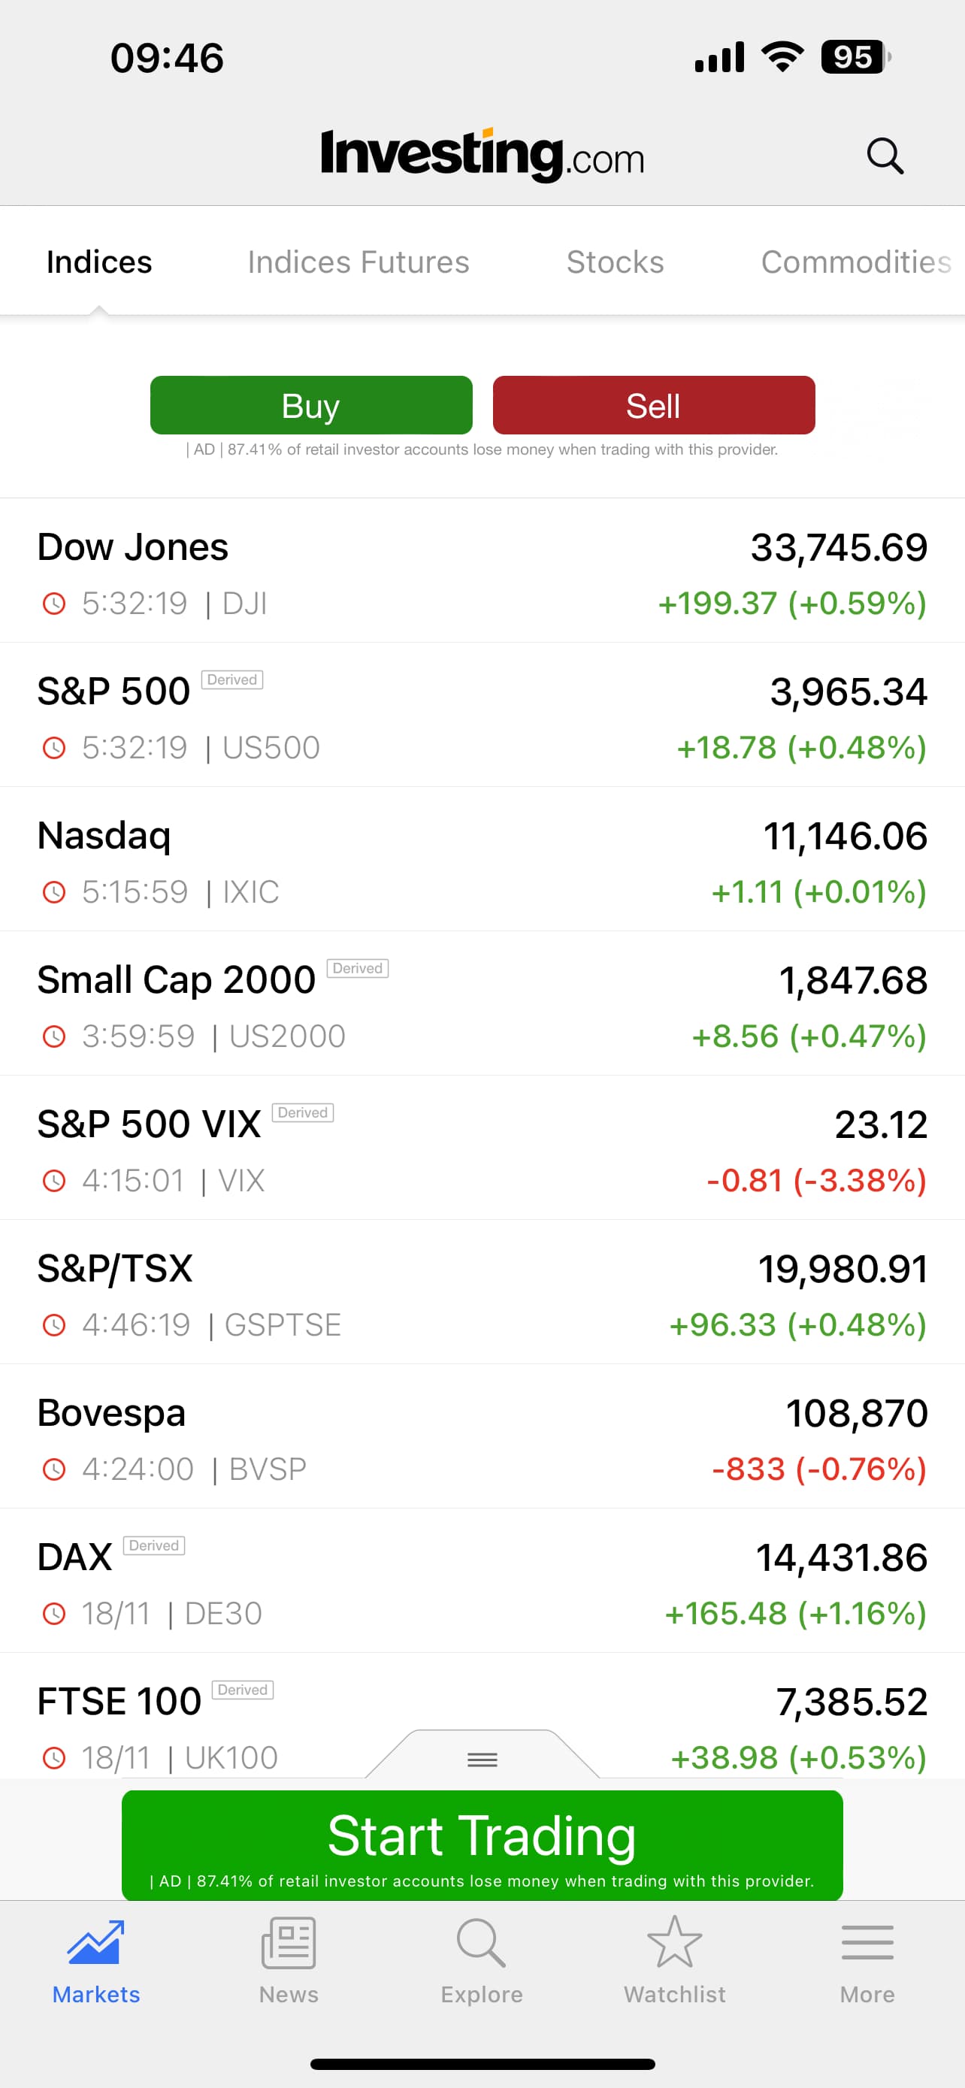Open the Markets chart icon
The image size is (965, 2088).
[x=95, y=1942]
